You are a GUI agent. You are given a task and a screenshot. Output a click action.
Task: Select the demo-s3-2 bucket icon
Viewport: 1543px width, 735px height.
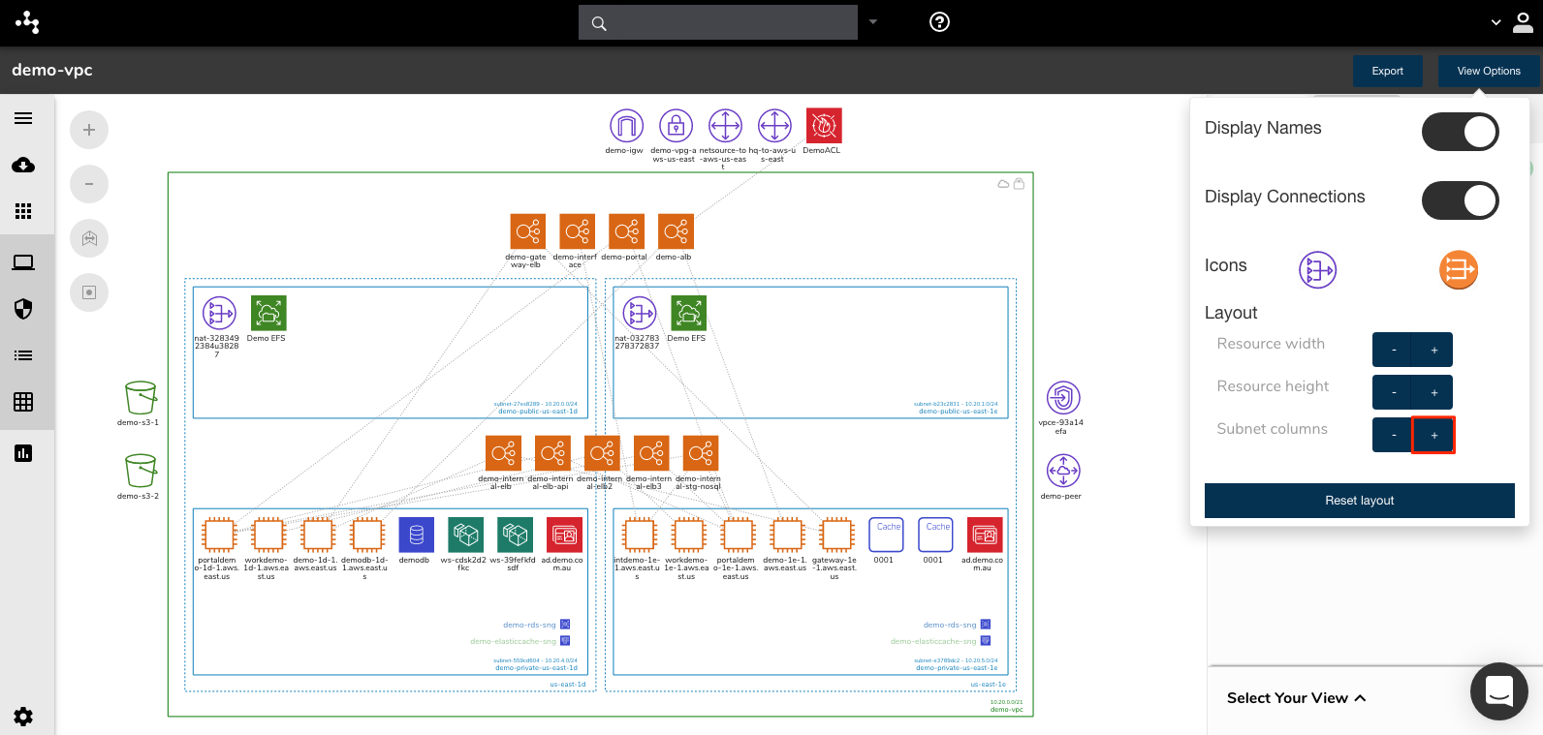pos(141,472)
